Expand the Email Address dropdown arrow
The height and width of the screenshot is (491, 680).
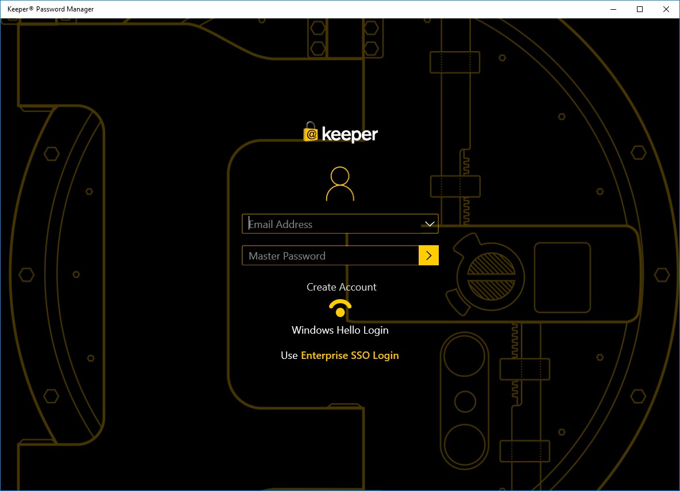[x=430, y=224]
